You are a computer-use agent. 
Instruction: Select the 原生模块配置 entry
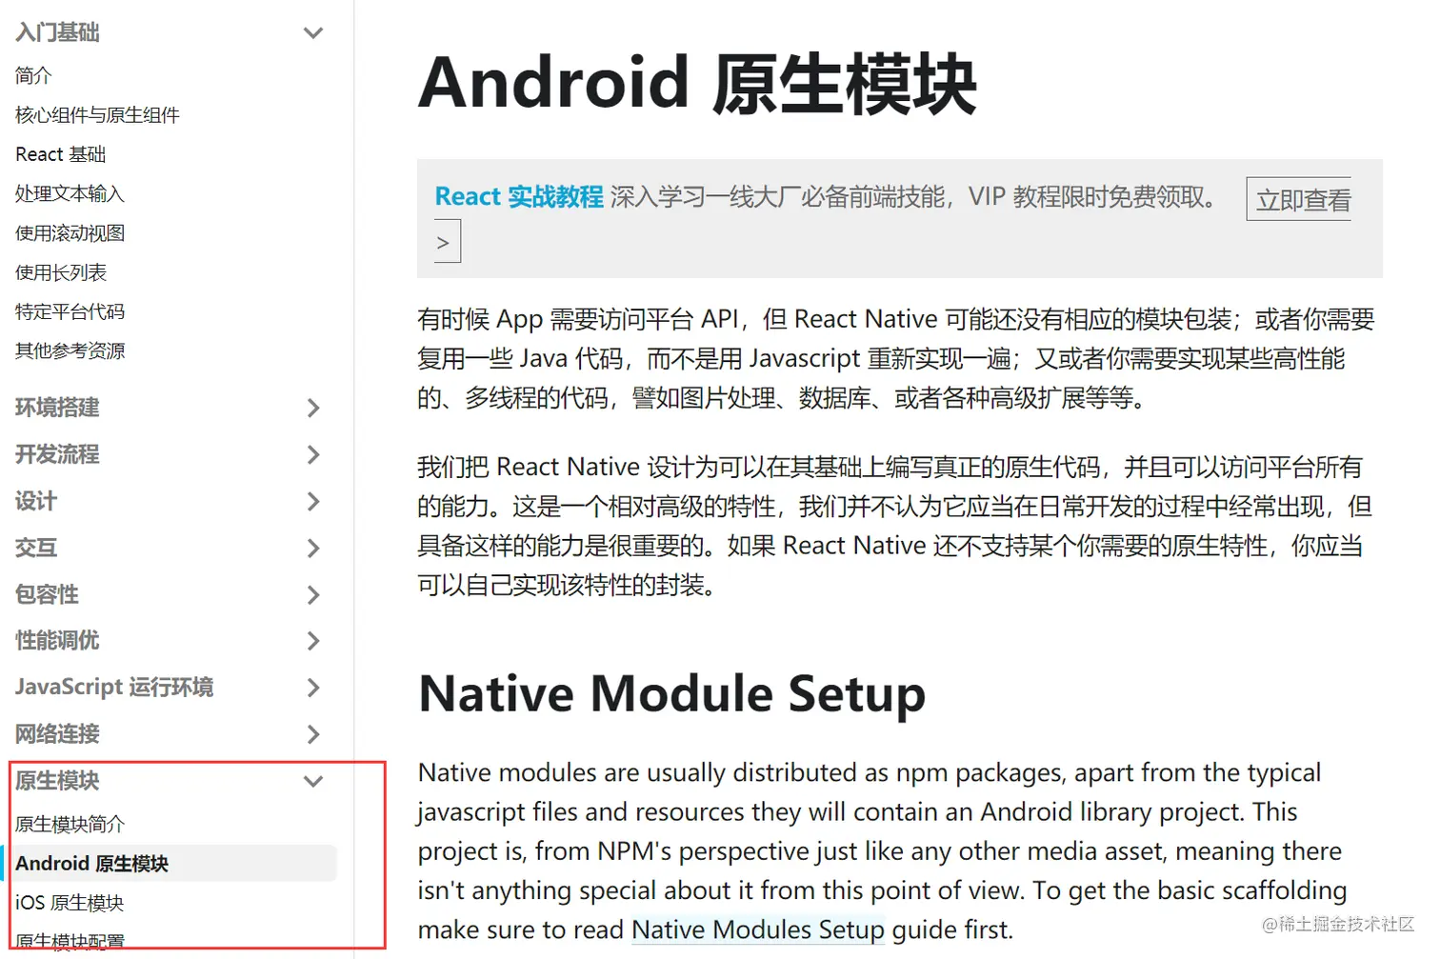(69, 939)
